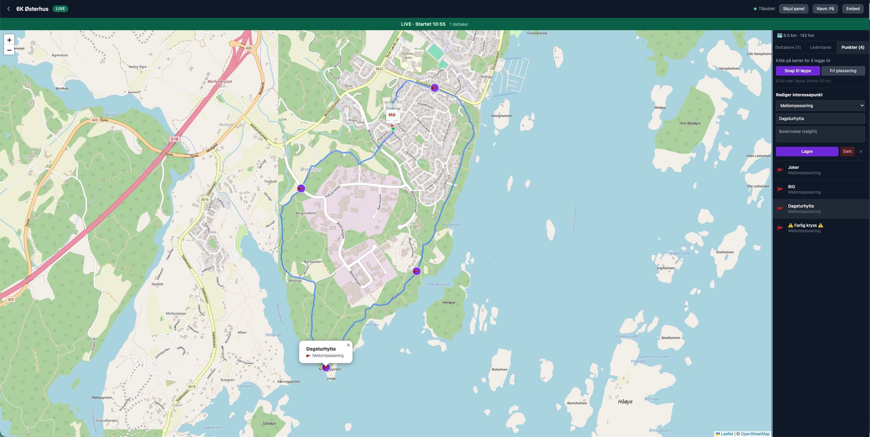
Task: Dismiss the edit form with the X icon
Action: click(x=861, y=152)
